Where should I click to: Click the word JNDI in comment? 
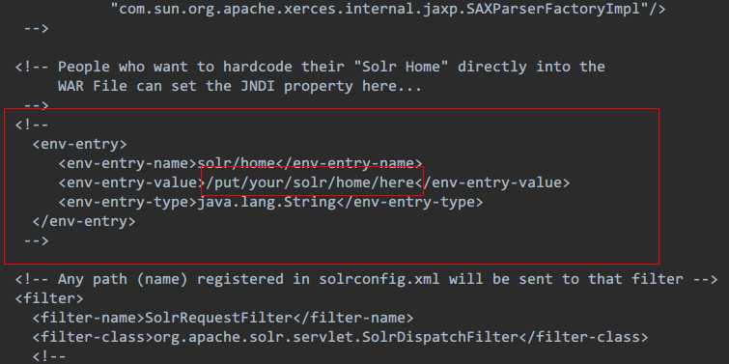pyautogui.click(x=258, y=86)
